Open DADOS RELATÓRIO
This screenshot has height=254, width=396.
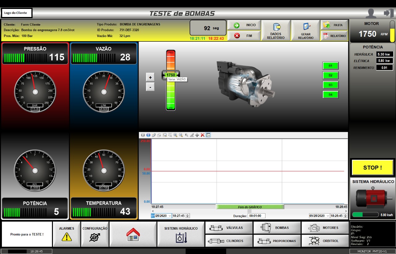click(x=276, y=31)
